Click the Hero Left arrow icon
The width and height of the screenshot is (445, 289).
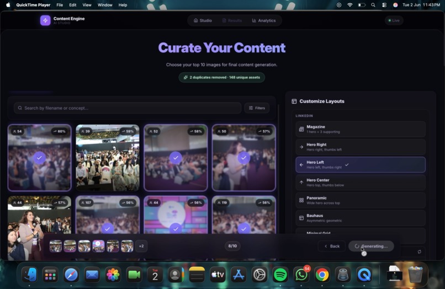[301, 165]
